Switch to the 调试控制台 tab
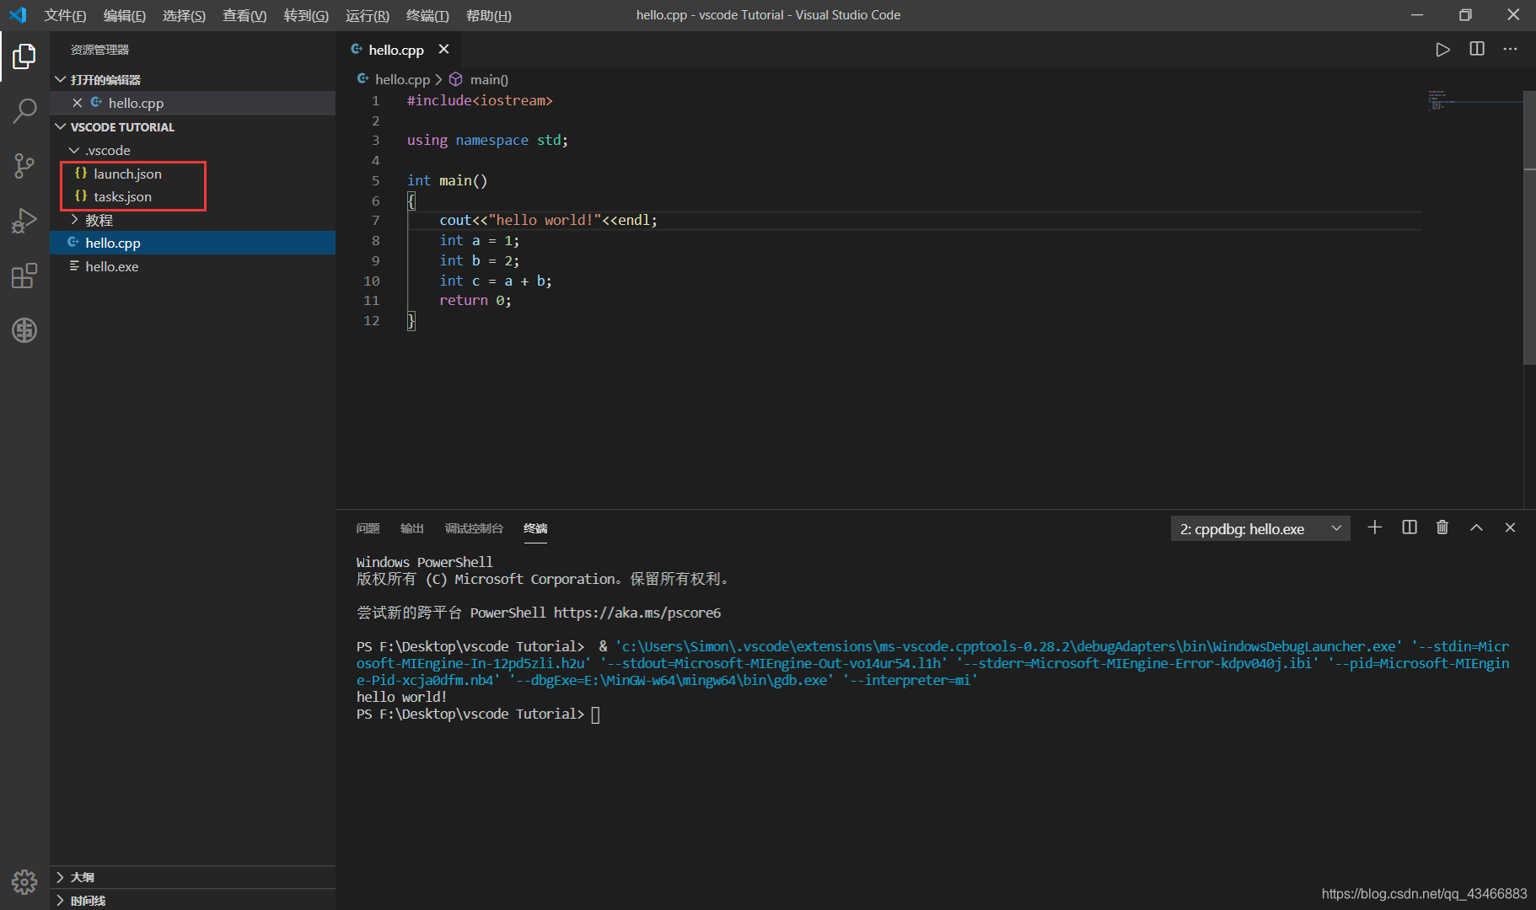Screen dimensions: 1536x910 (473, 528)
